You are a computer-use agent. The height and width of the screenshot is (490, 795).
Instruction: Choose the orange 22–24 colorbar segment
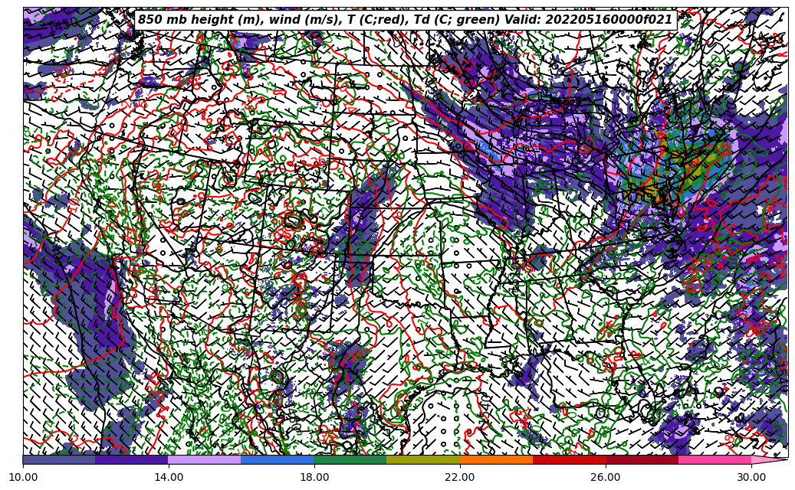[496, 460]
